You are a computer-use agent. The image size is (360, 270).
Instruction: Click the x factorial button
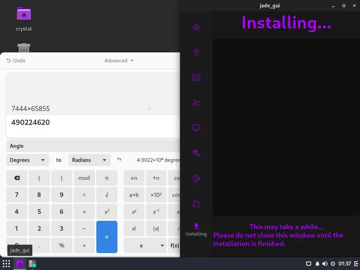[134, 229]
